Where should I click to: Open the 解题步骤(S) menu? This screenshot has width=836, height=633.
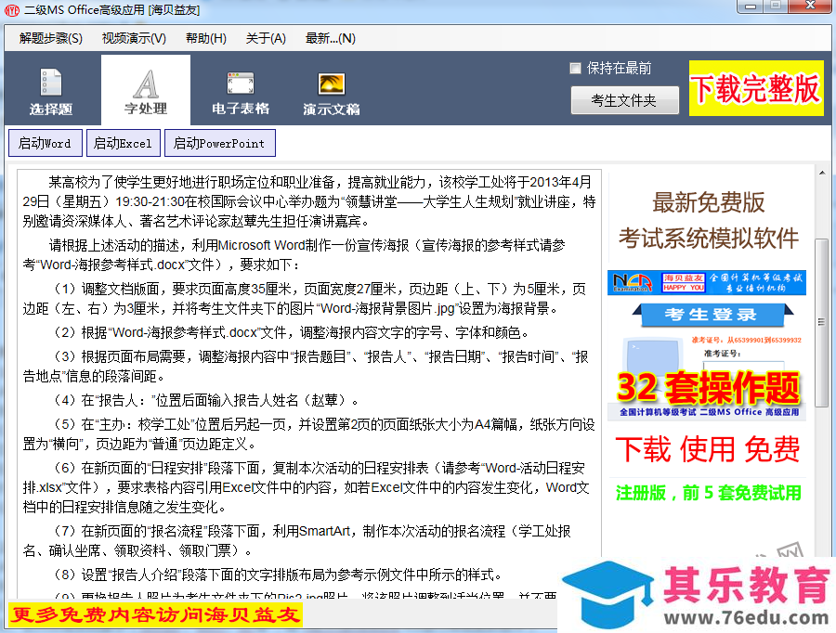coord(51,38)
